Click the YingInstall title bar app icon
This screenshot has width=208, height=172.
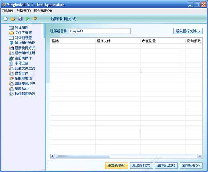coord(4,5)
